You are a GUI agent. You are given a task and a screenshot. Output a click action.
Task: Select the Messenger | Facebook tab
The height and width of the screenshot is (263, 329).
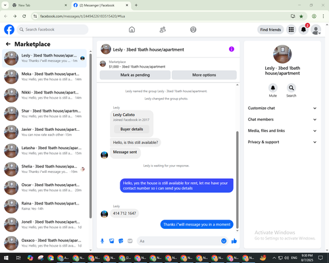(x=101, y=5)
